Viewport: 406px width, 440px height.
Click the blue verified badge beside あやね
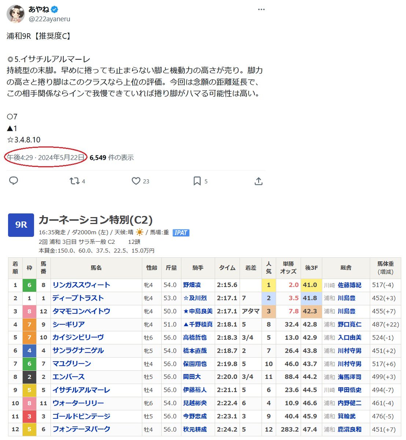click(x=55, y=9)
